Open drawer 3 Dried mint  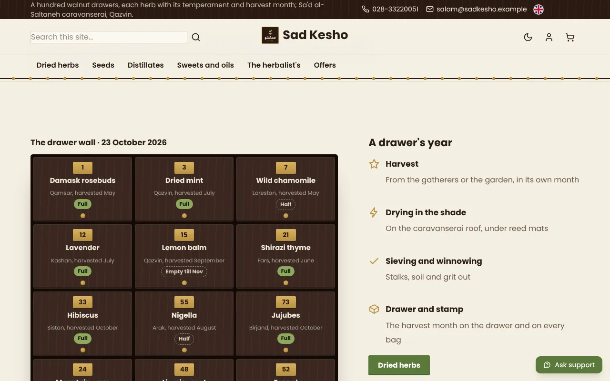(x=184, y=189)
